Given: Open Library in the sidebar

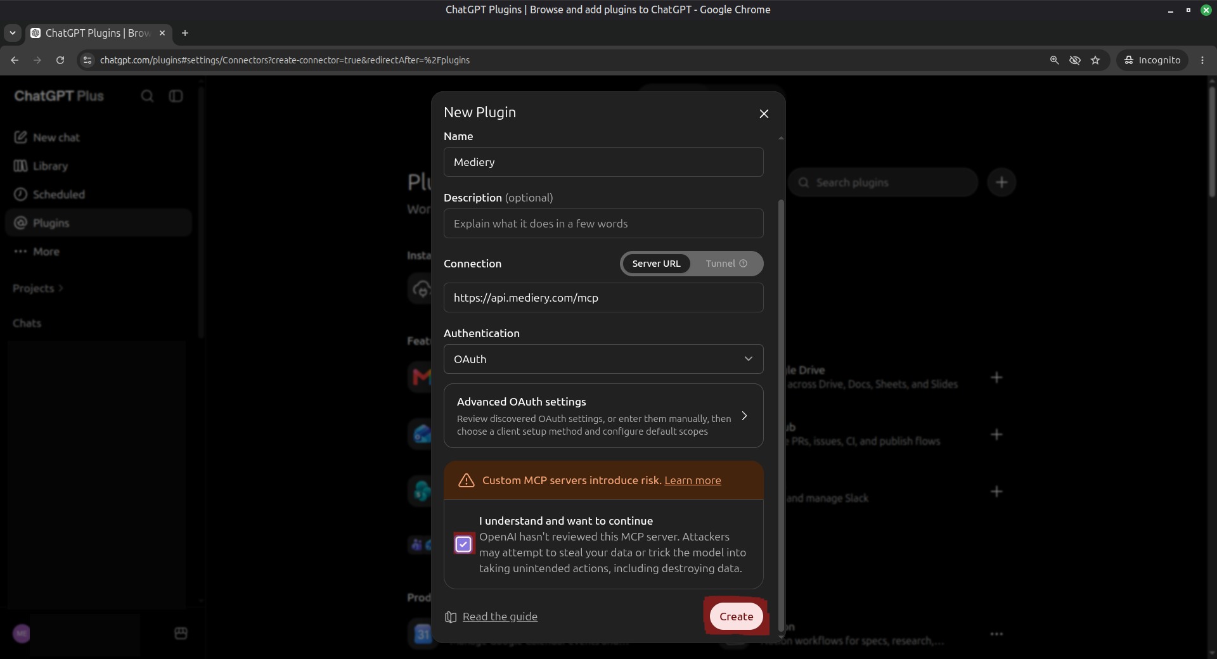Looking at the screenshot, I should pyautogui.click(x=98, y=166).
